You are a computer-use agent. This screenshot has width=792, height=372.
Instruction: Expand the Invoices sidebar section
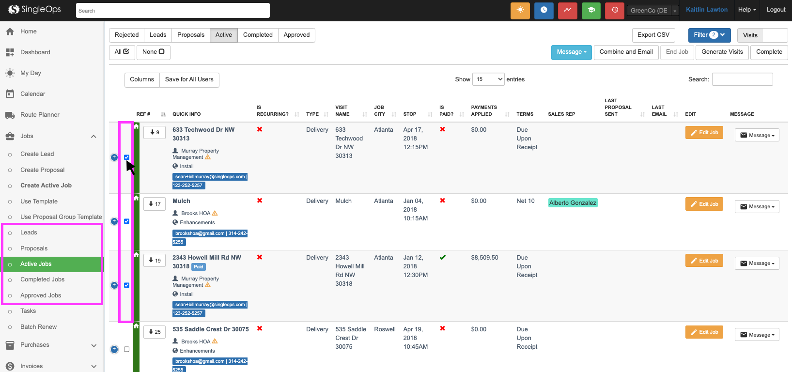(93, 367)
